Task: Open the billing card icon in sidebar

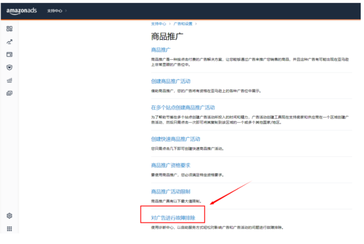Action: pyautogui.click(x=9, y=54)
